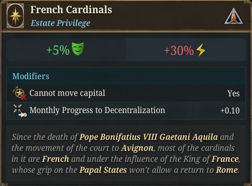Open the Rome location link

point(227,170)
